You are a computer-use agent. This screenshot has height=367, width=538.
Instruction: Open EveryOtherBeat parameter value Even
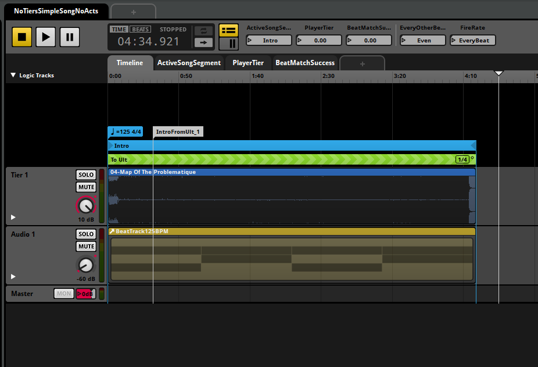tap(423, 40)
